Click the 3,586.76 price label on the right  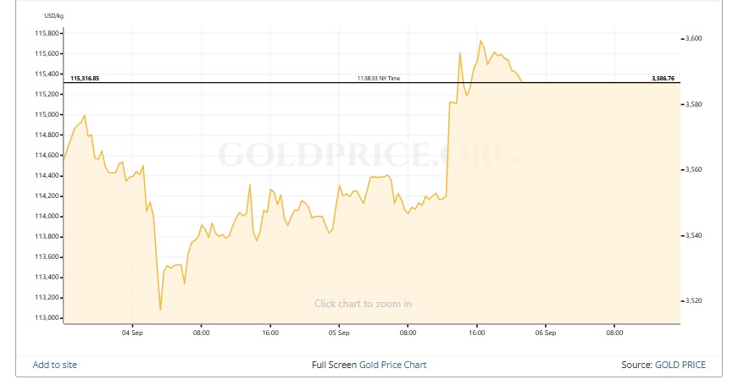coord(663,78)
